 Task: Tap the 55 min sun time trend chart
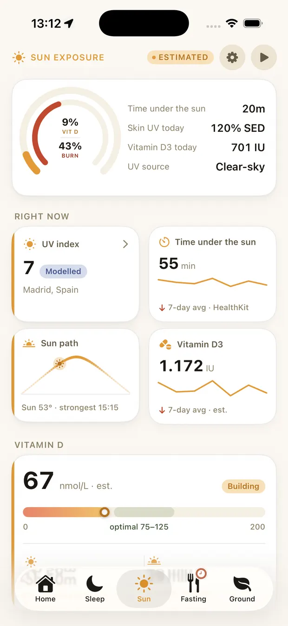coord(213,282)
